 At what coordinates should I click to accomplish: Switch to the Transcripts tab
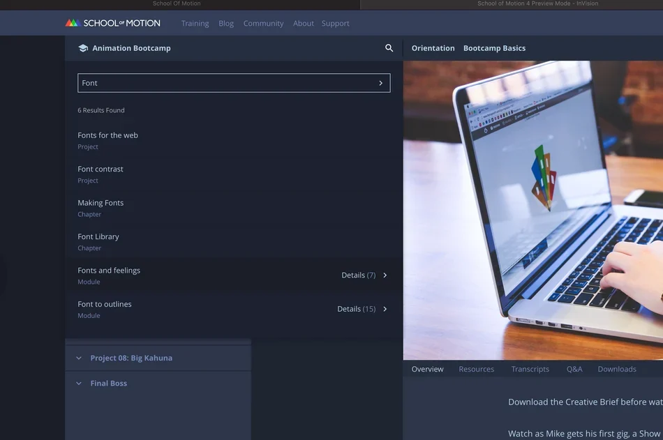click(530, 369)
